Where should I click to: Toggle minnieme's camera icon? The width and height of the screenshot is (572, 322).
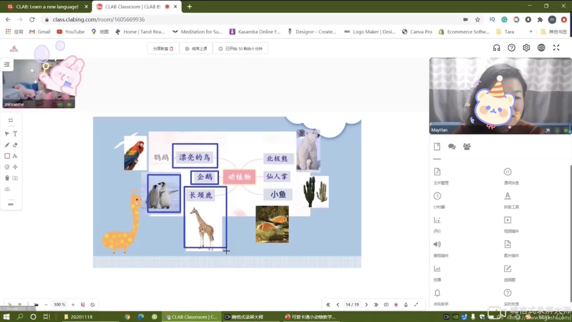point(69,104)
